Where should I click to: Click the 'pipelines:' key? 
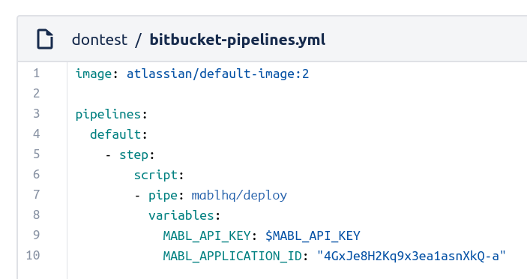(x=111, y=115)
